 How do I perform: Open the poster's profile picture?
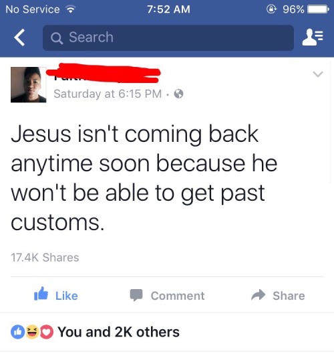point(29,85)
